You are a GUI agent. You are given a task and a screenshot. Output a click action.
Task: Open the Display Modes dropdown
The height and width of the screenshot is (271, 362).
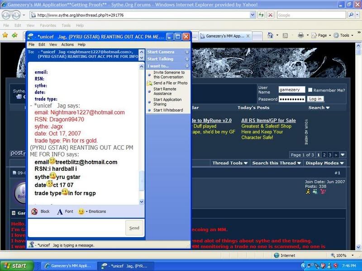click(x=324, y=163)
